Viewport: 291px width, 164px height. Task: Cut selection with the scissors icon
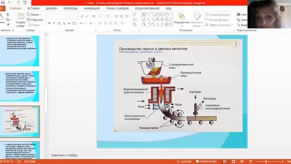(8, 14)
